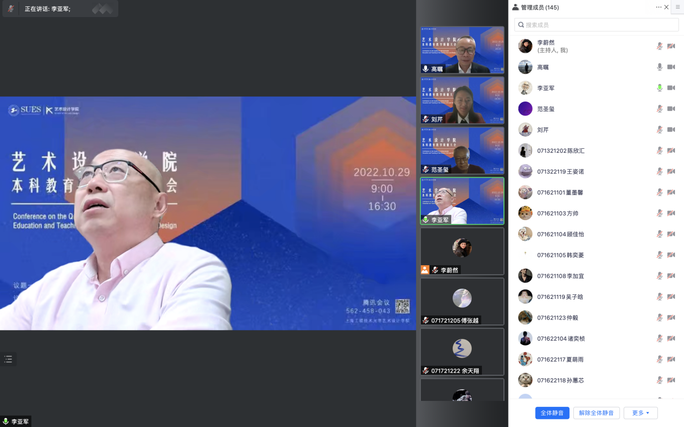Click the 解除全体静音 unmute all button
This screenshot has width=684, height=427.
596,413
